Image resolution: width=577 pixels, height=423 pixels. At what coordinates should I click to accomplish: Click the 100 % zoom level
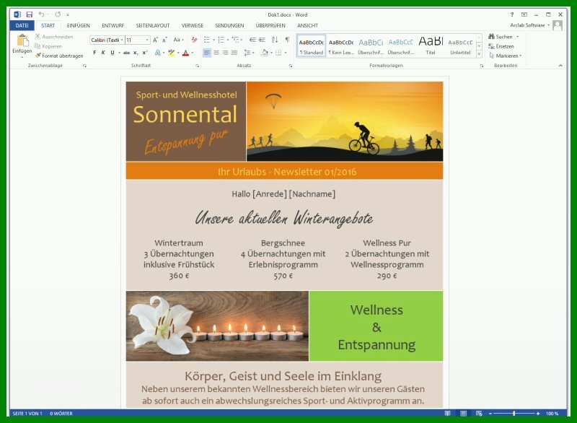(x=552, y=414)
